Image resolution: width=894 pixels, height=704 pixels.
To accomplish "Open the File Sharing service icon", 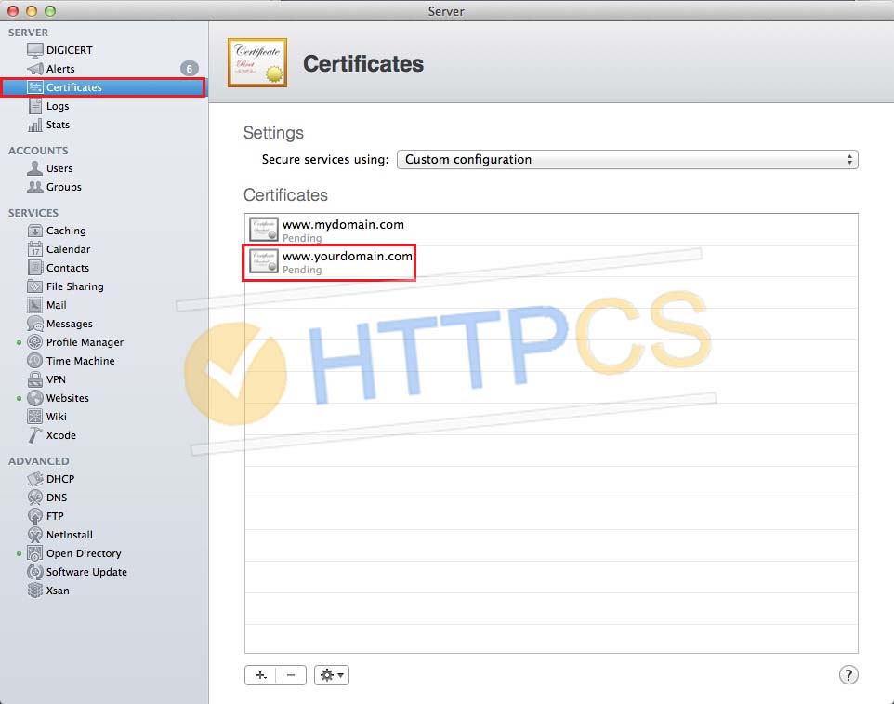I will [x=34, y=286].
